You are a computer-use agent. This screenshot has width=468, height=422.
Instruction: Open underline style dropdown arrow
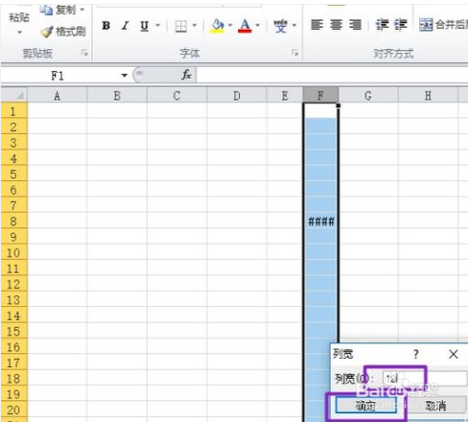point(157,25)
